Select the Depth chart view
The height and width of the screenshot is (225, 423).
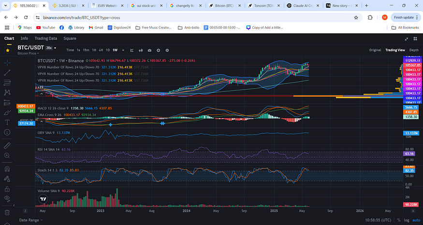[x=414, y=50]
